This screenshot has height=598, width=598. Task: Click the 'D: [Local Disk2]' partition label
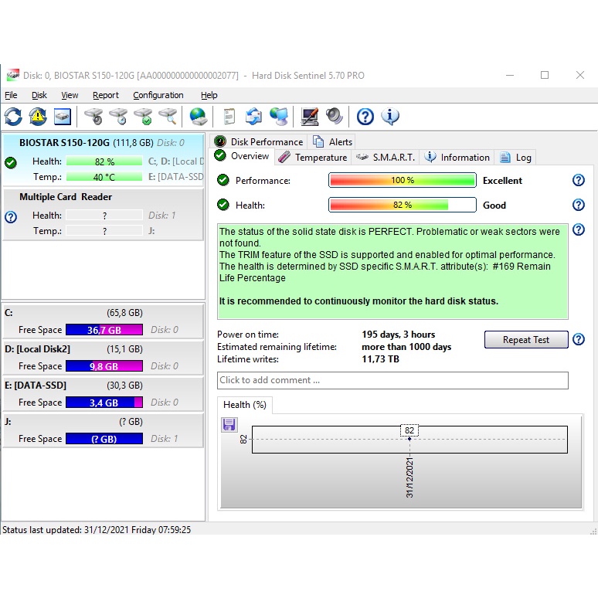tap(37, 349)
